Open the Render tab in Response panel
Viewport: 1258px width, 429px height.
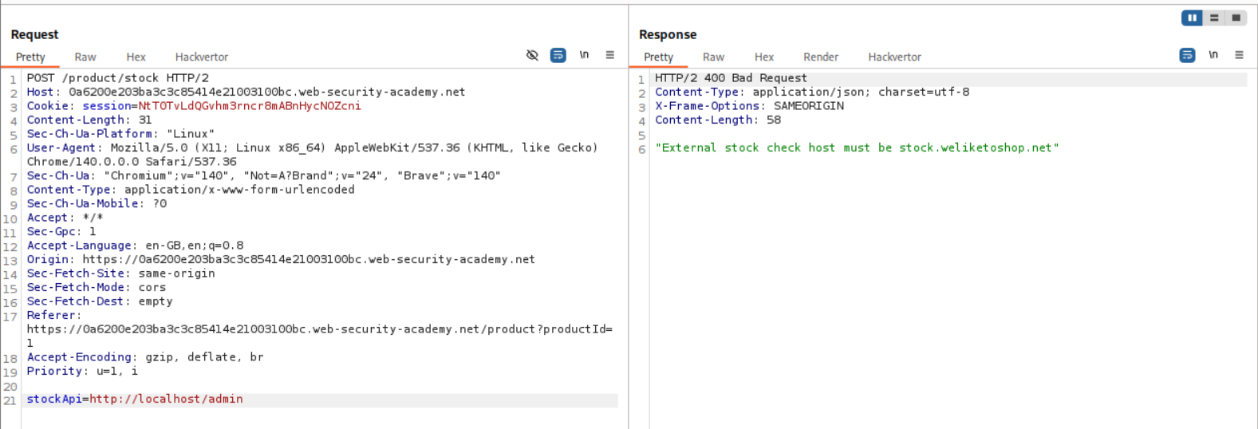click(x=820, y=57)
